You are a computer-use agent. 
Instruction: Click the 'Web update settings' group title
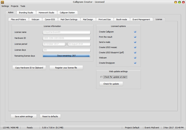click(118, 71)
